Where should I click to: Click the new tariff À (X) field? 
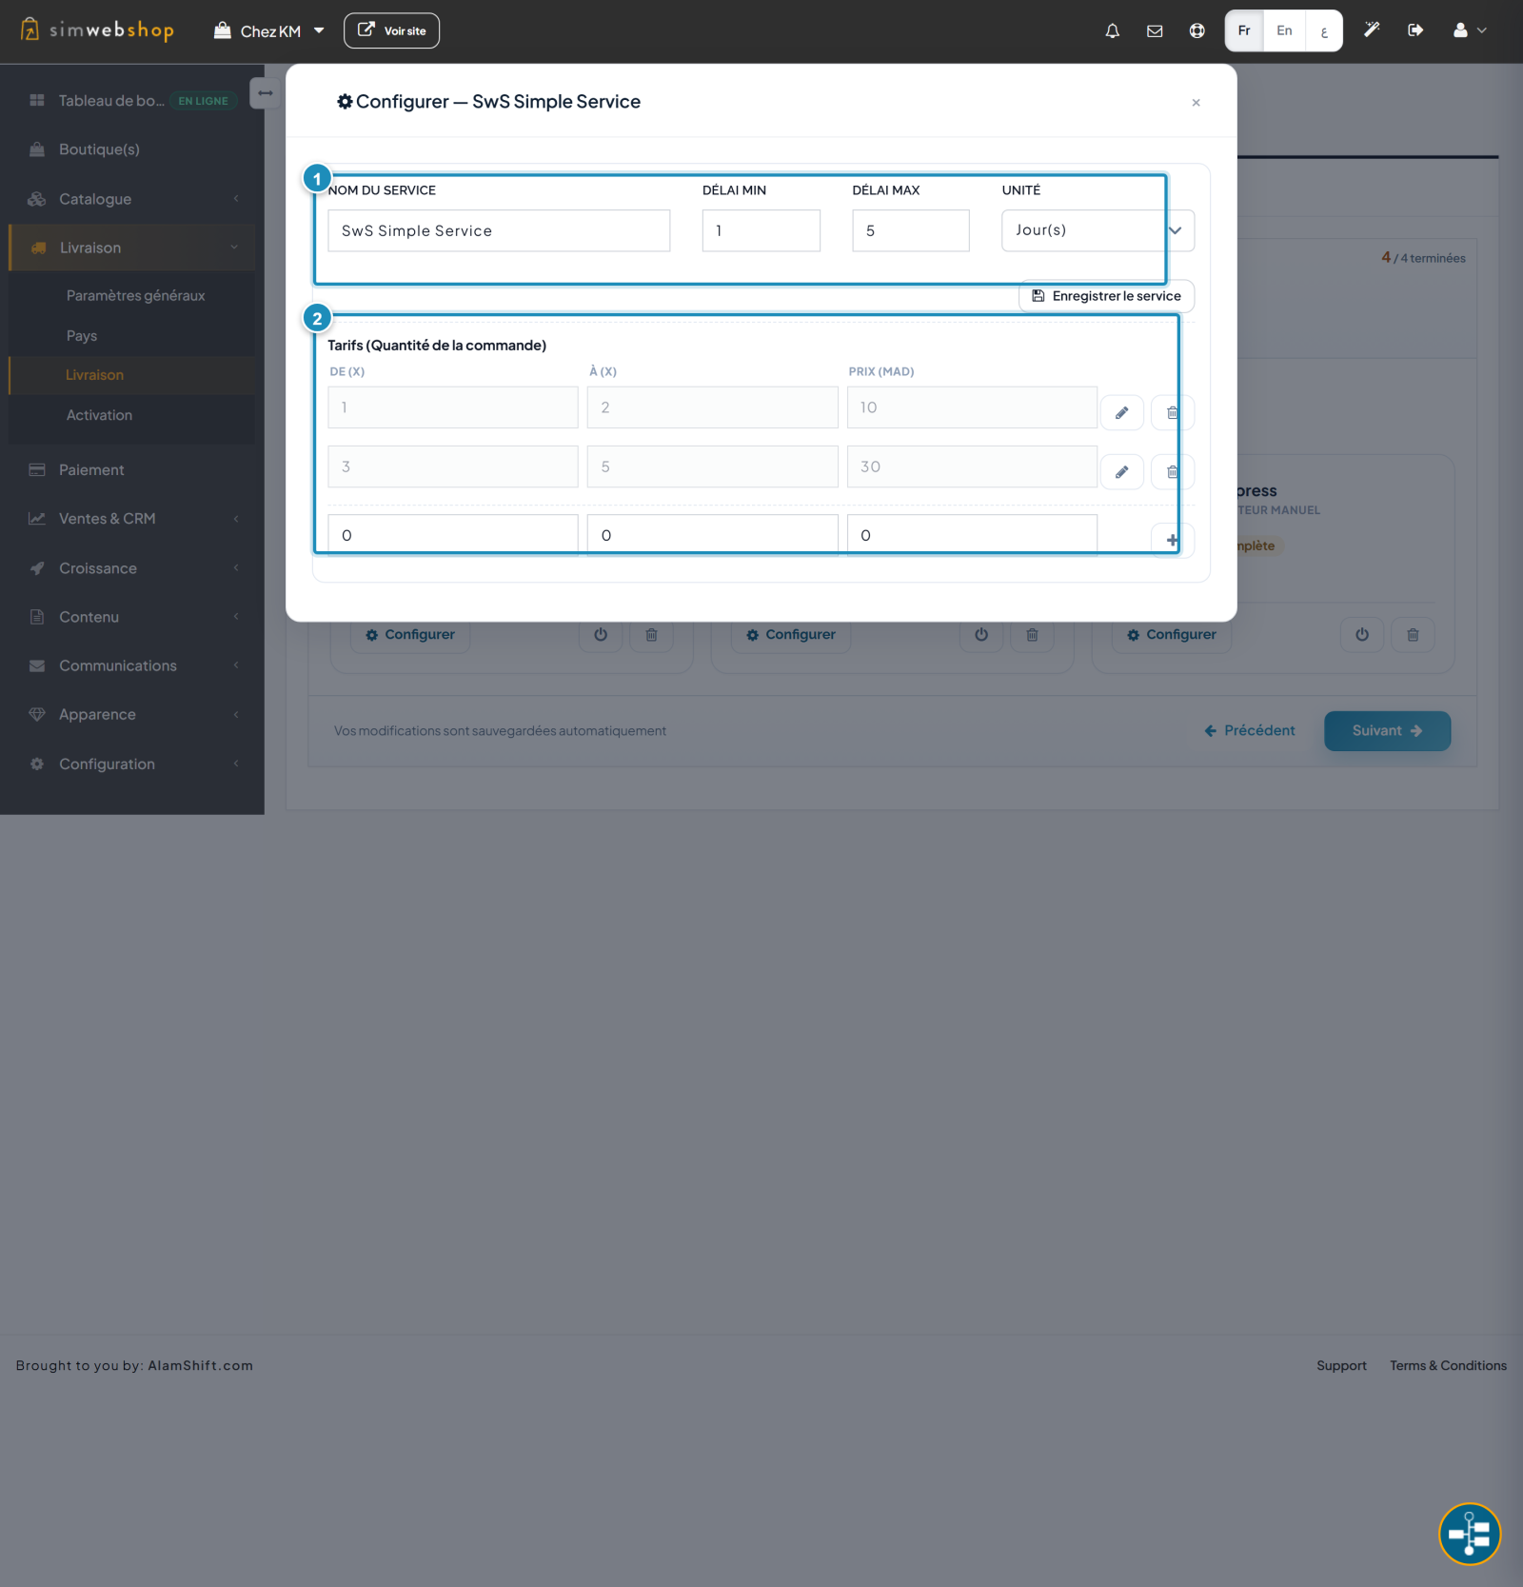(712, 535)
